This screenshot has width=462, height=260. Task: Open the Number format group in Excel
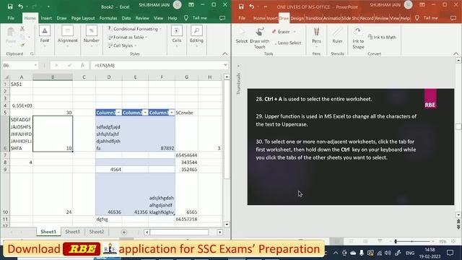tap(92, 36)
